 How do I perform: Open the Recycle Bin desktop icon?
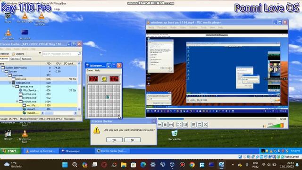coord(174,135)
